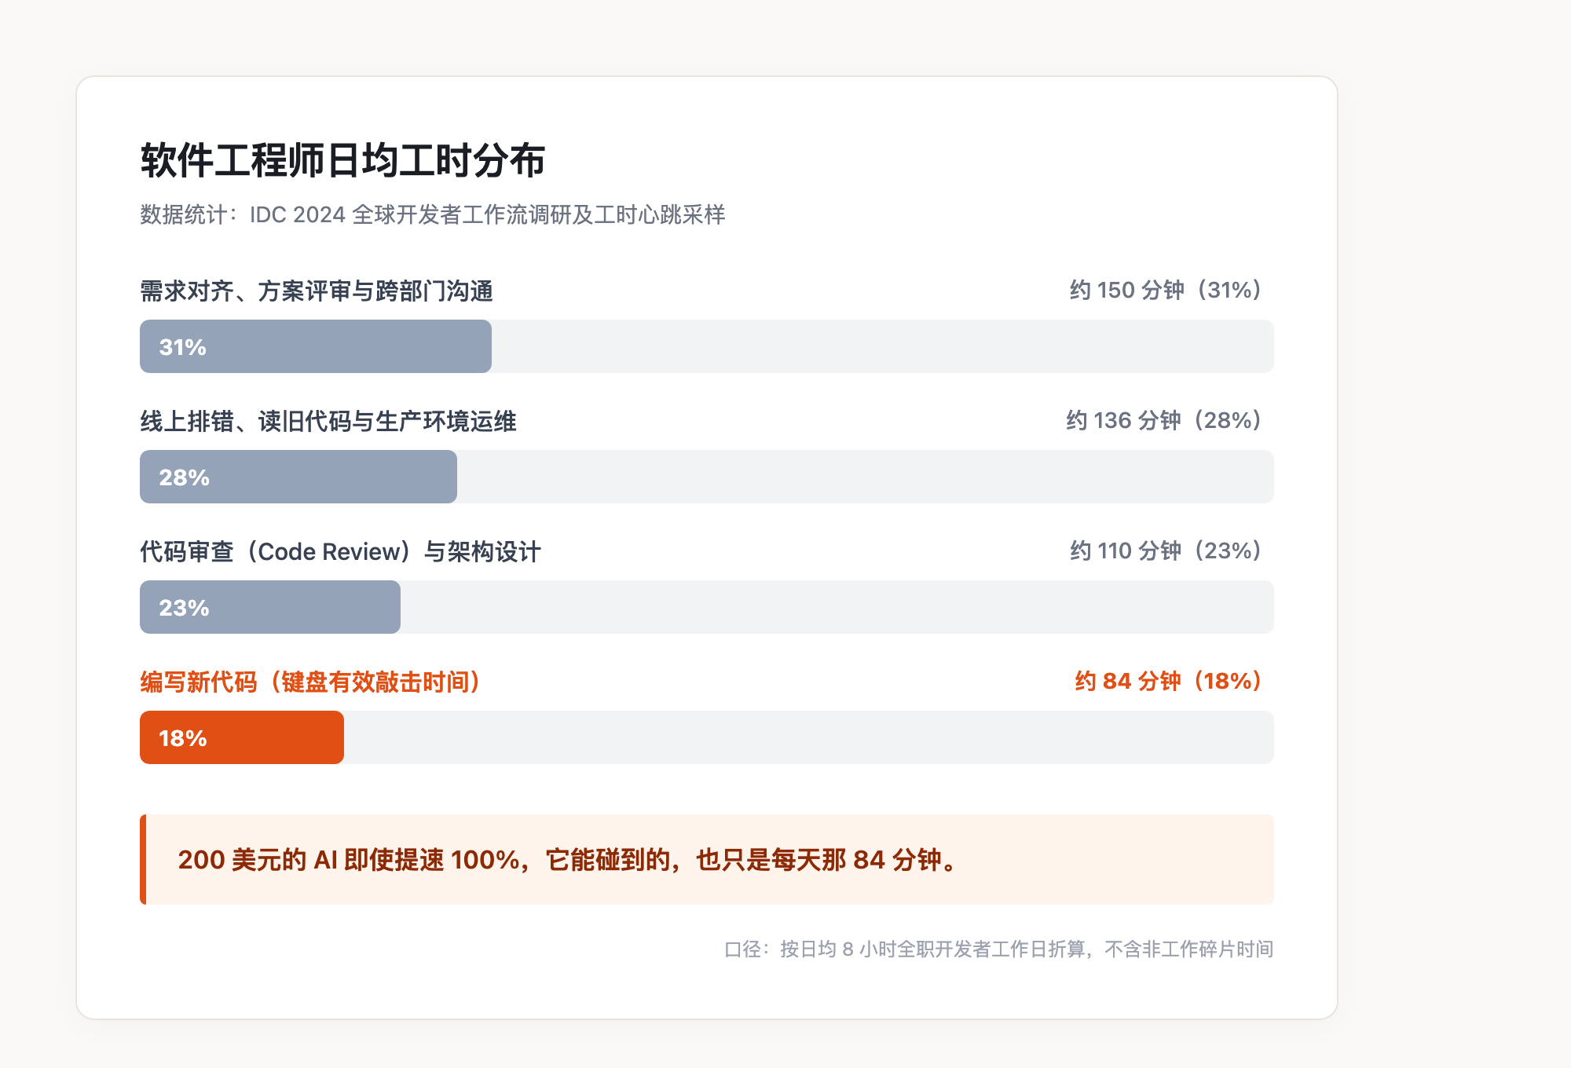
Task: Click the title 软件工程师日均工时分布
Action: [342, 160]
